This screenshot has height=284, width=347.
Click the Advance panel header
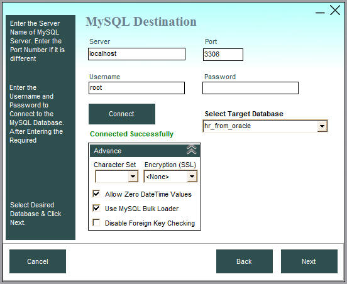(145, 151)
